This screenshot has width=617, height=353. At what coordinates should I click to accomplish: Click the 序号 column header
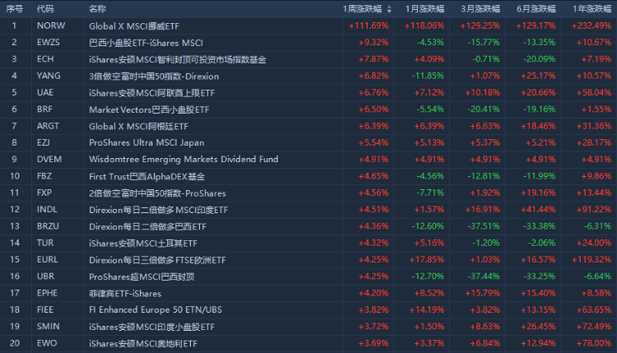[x=14, y=9]
